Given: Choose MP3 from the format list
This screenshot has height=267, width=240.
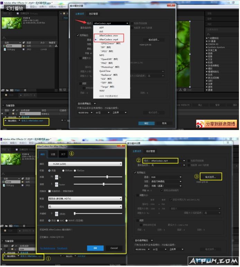Looking at the screenshot, I should [102, 55].
